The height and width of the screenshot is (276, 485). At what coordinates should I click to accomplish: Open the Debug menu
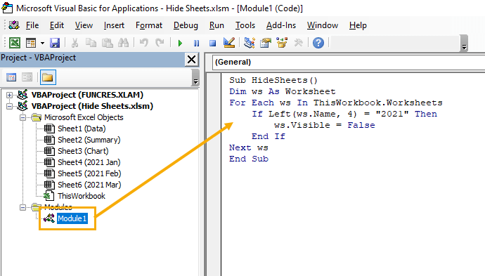[x=186, y=25]
